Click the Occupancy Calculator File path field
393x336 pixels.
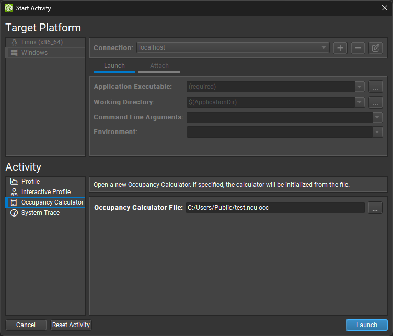pos(275,208)
